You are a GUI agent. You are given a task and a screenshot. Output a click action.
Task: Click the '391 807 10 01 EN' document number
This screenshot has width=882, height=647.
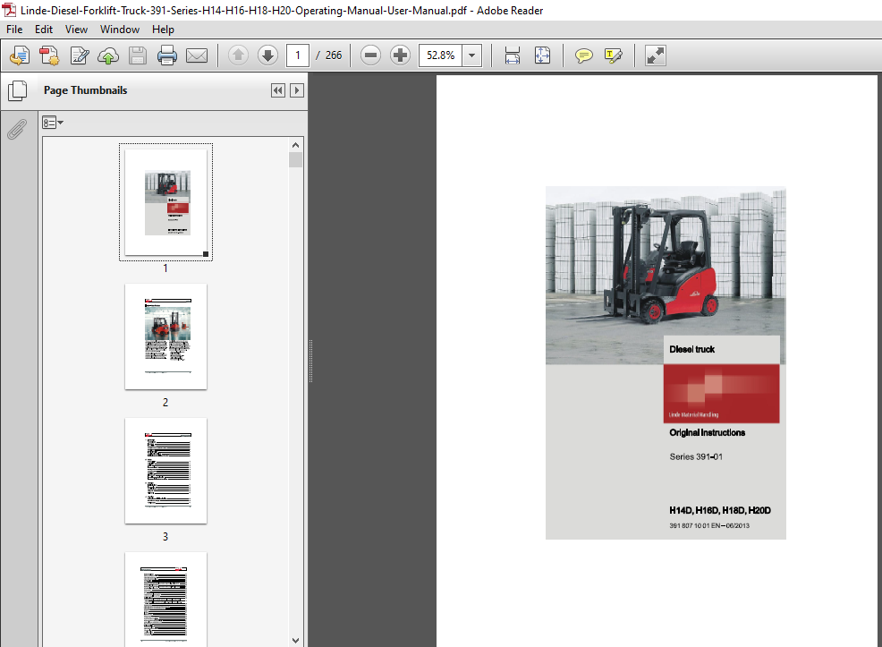tap(695, 525)
